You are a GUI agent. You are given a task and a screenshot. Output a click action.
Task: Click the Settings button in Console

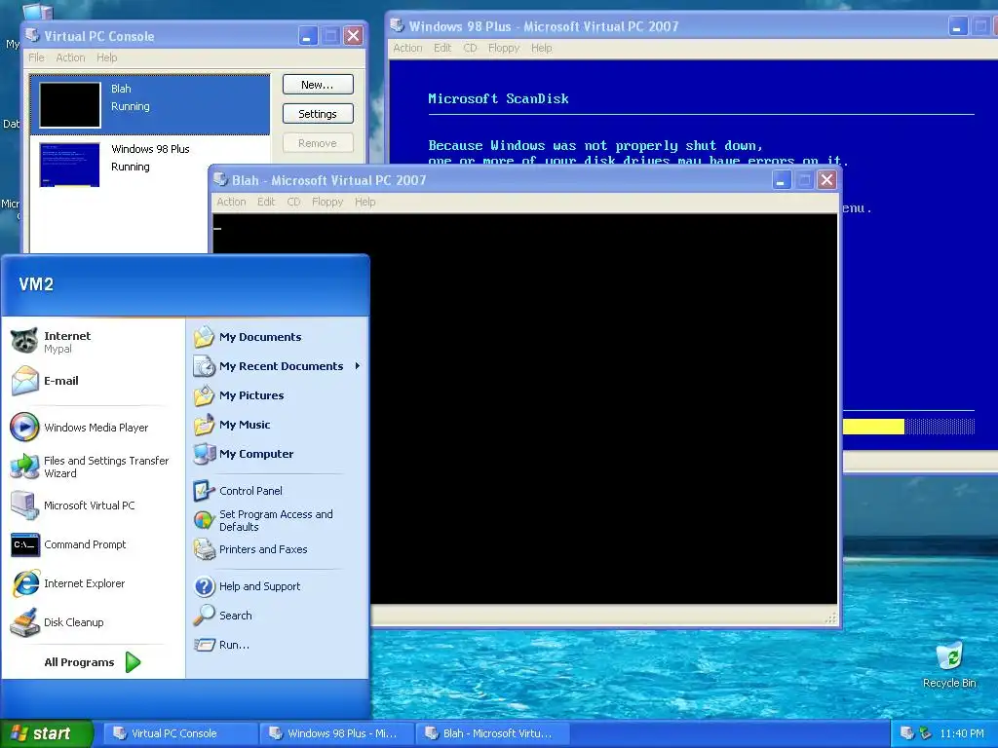tap(318, 114)
